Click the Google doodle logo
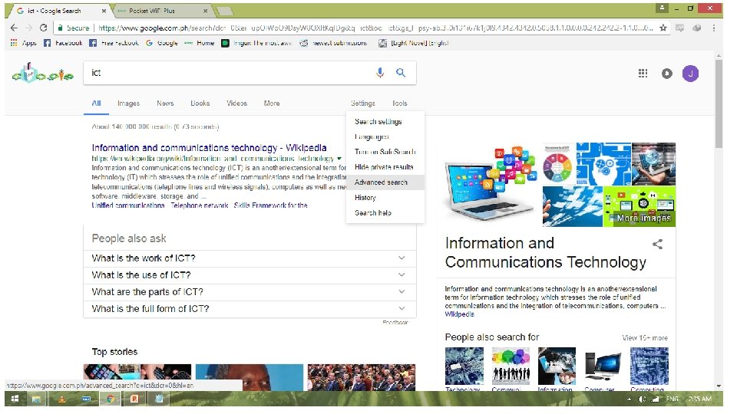The height and width of the screenshot is (414, 737). pos(43,74)
